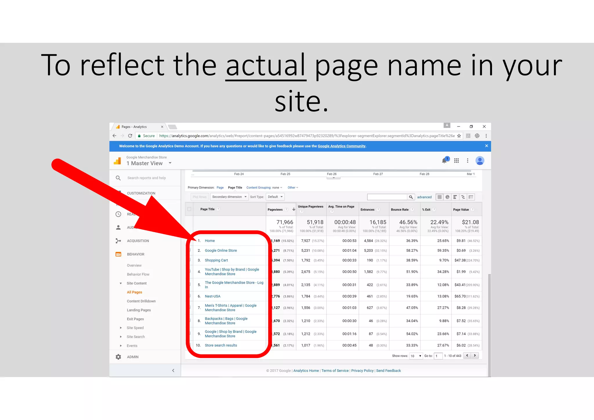
Task: Open the Other primary dimension dropdown
Action: [x=293, y=188]
